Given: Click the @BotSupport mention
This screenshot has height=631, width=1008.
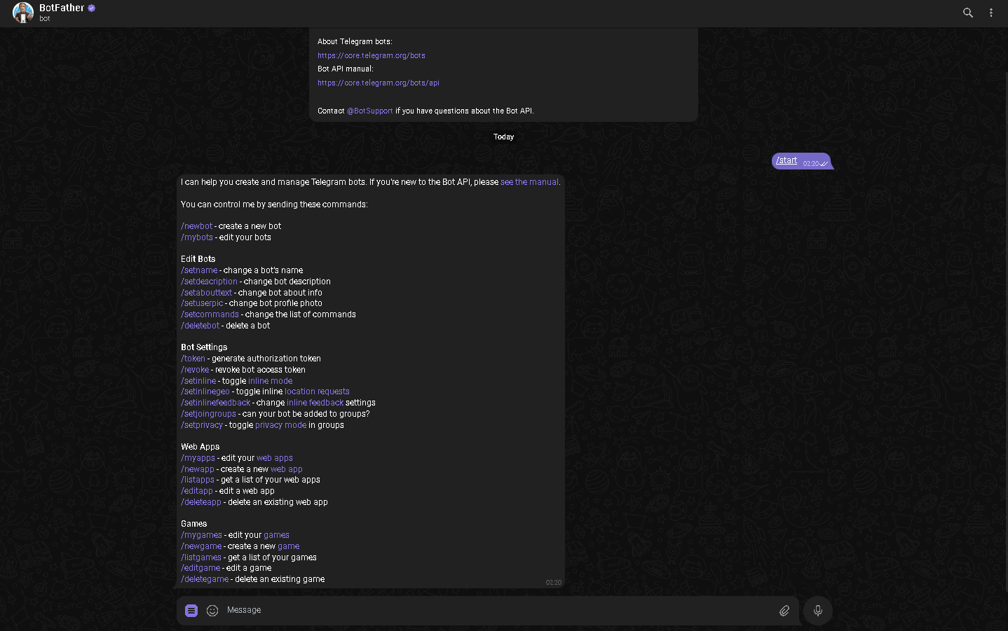Looking at the screenshot, I should pos(370,111).
